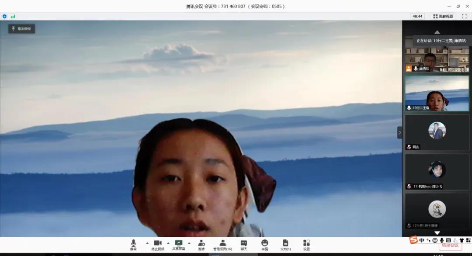Click the 17-机制sec-陈小飞 name label
Screen dimensions: 472x256
click(x=428, y=186)
